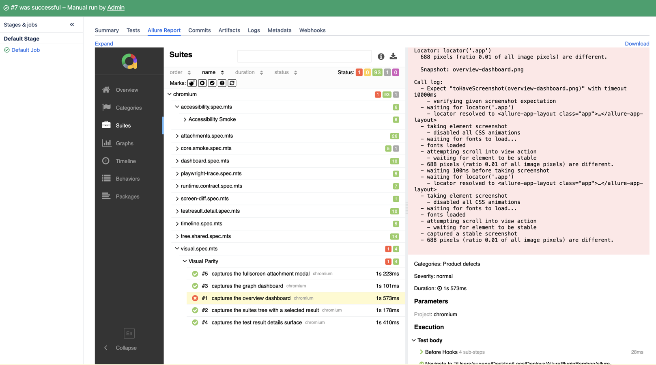The image size is (656, 365).
Task: Click the passed icon of test #5
Action: pos(195,274)
